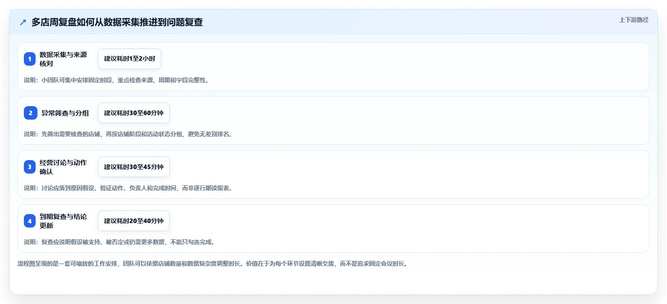The width and height of the screenshot is (667, 304).
Task: Click the step number 2 badge
Action: pos(31,113)
